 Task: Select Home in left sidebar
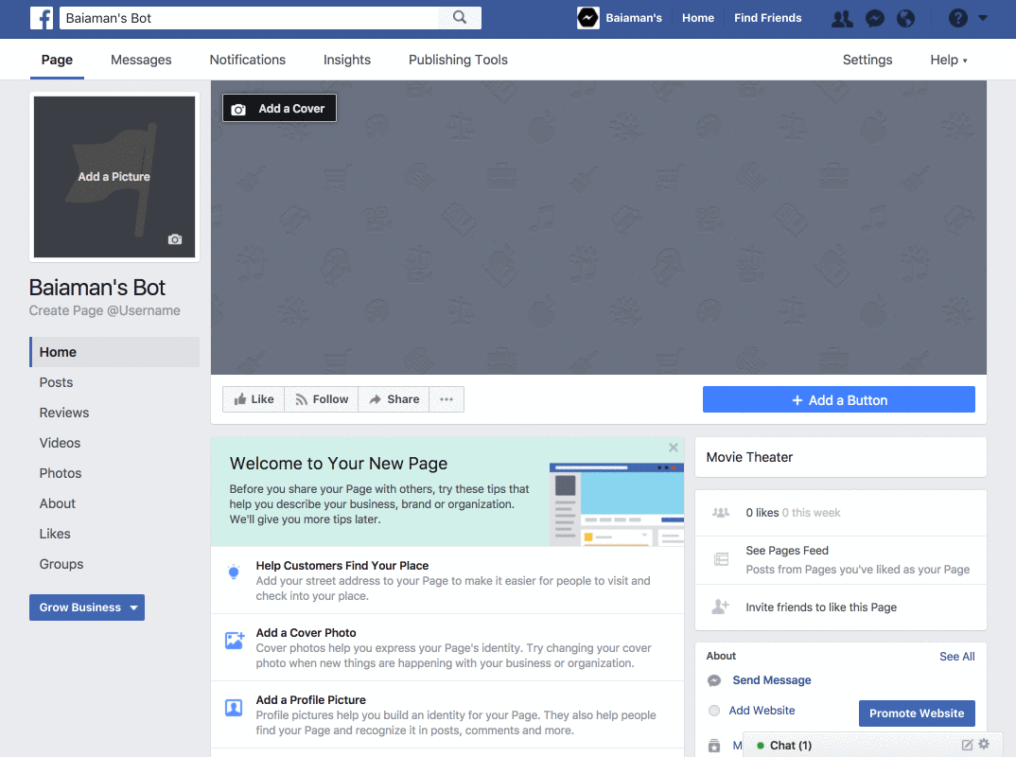[x=114, y=352]
